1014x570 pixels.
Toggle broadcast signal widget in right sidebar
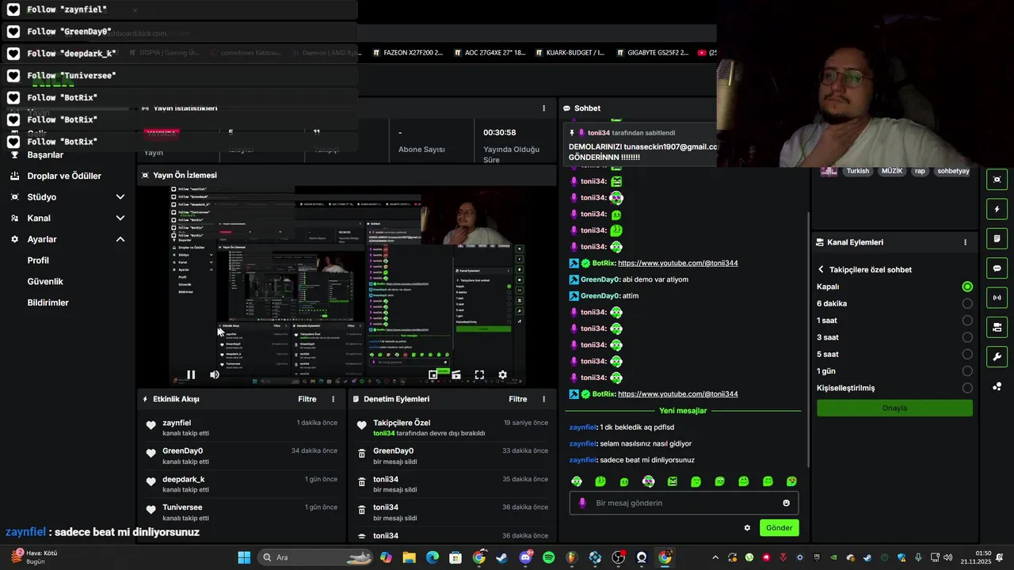(x=997, y=298)
